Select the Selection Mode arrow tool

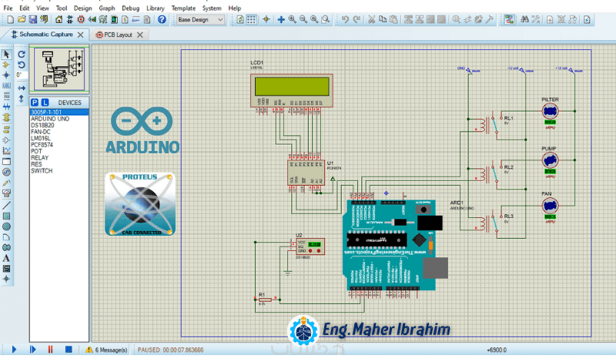pos(6,54)
